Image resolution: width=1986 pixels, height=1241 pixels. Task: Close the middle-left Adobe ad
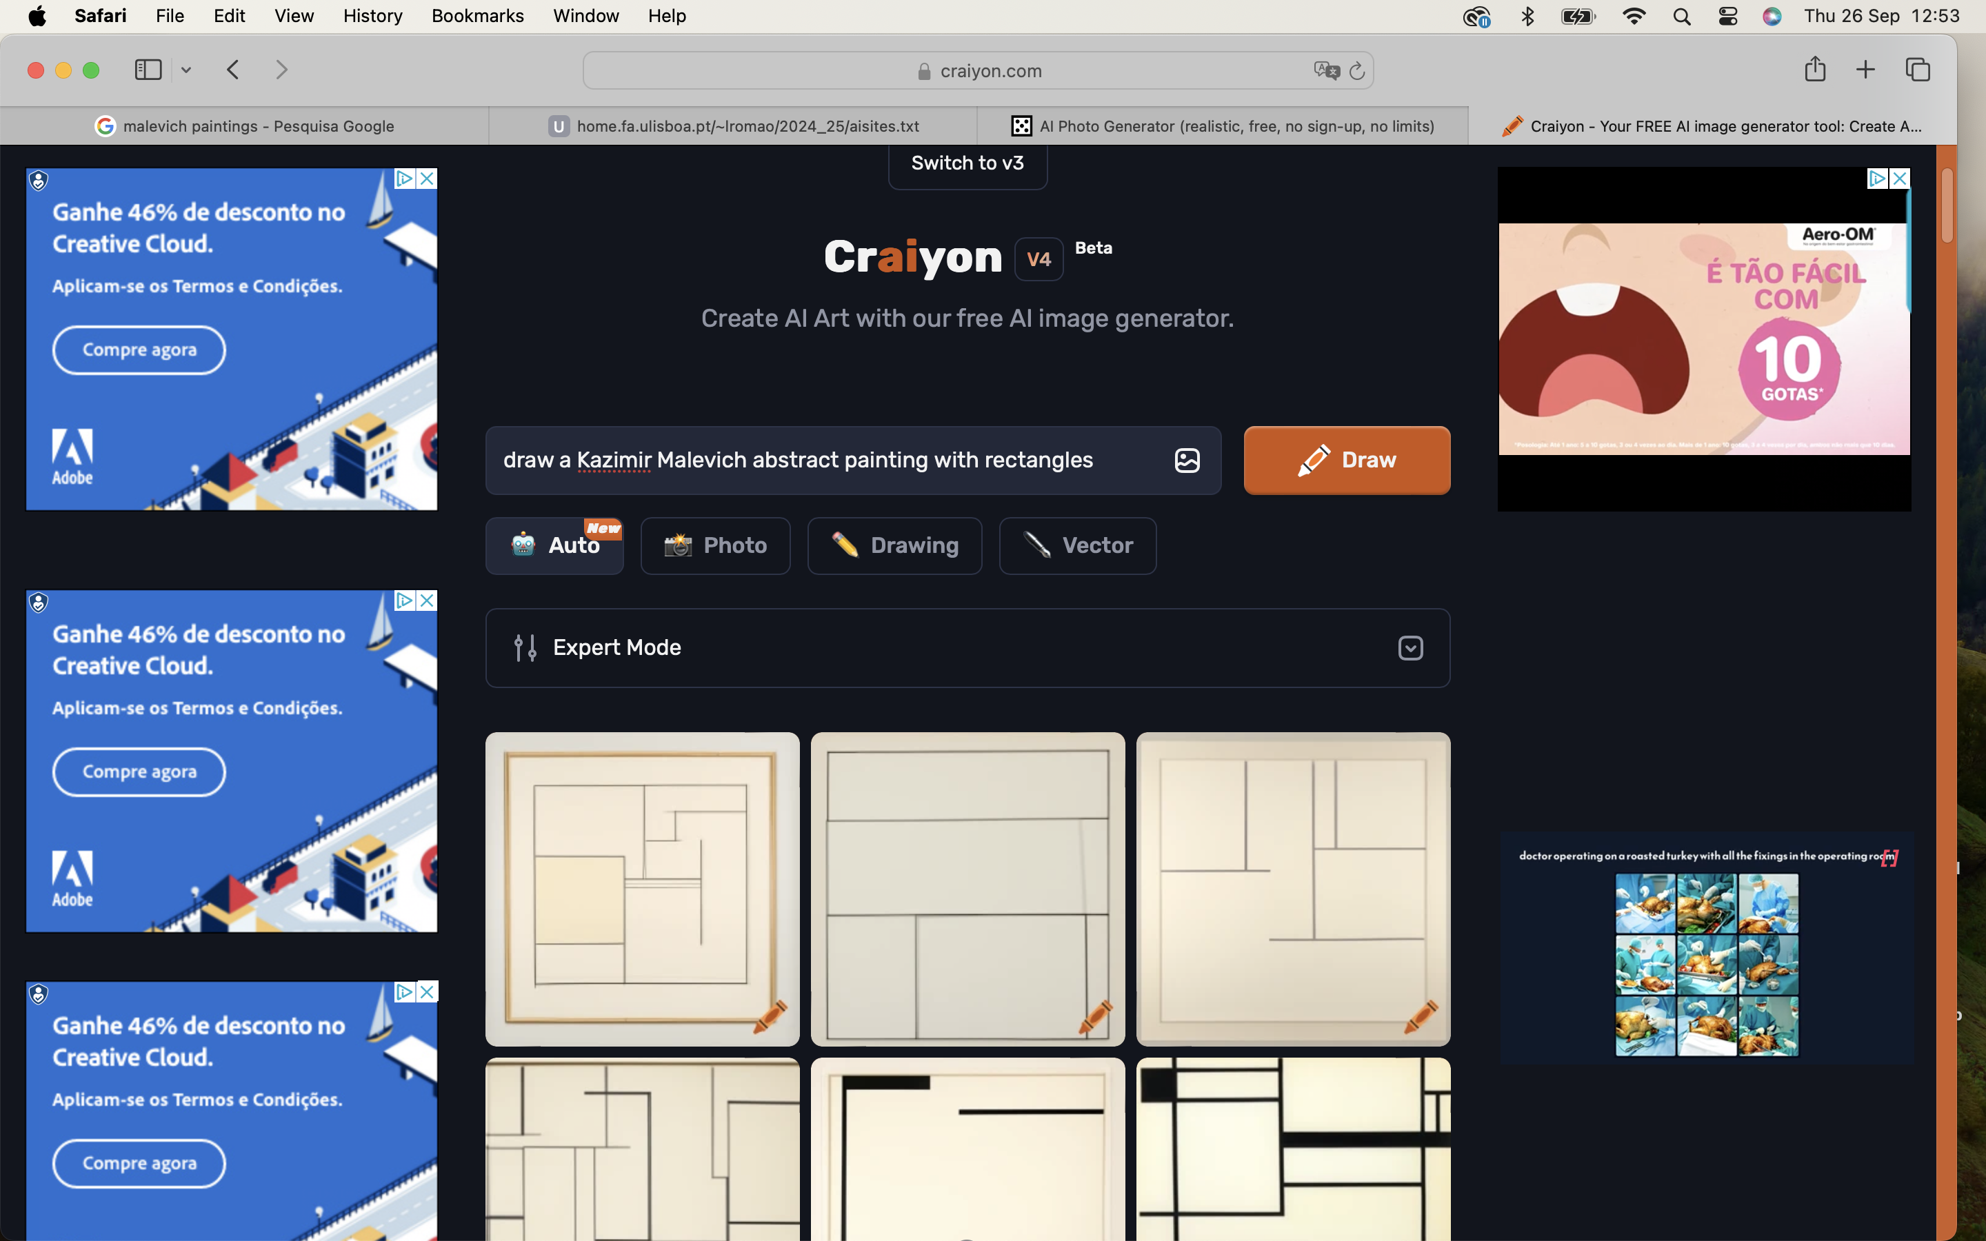pos(427,601)
